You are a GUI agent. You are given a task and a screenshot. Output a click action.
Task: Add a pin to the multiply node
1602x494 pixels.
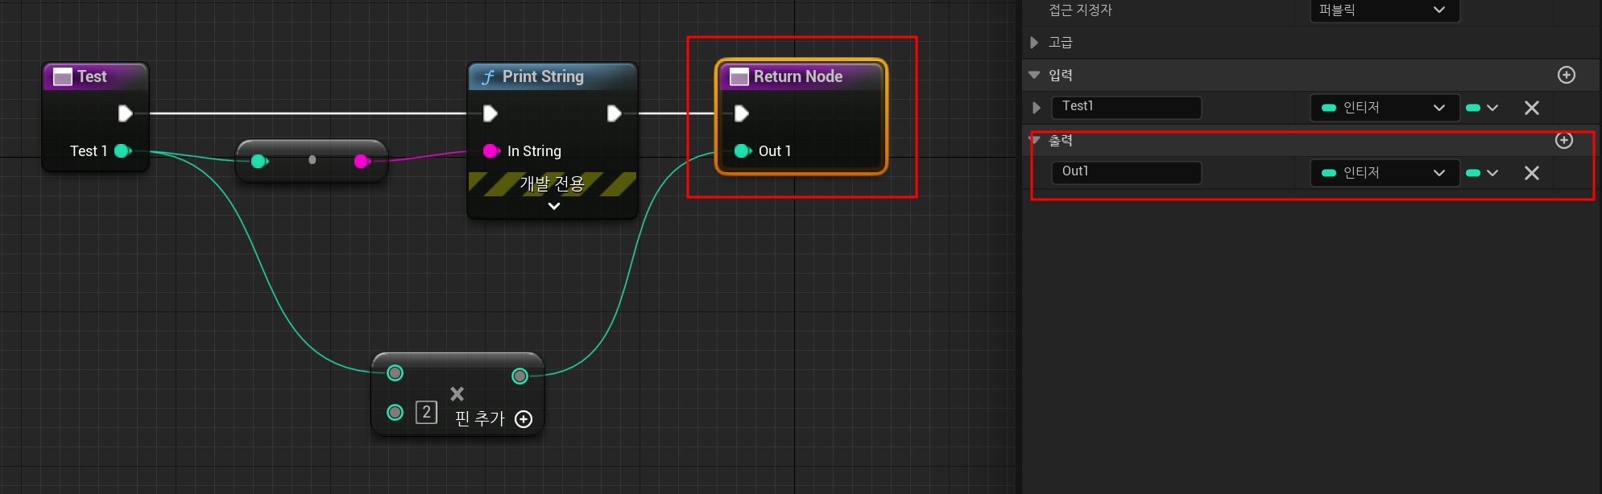point(524,419)
